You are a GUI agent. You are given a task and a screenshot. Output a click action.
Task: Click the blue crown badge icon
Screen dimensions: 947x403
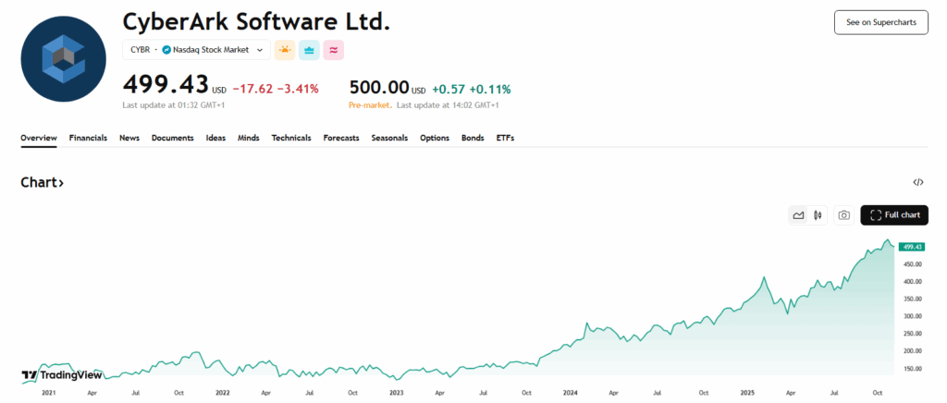pos(309,50)
